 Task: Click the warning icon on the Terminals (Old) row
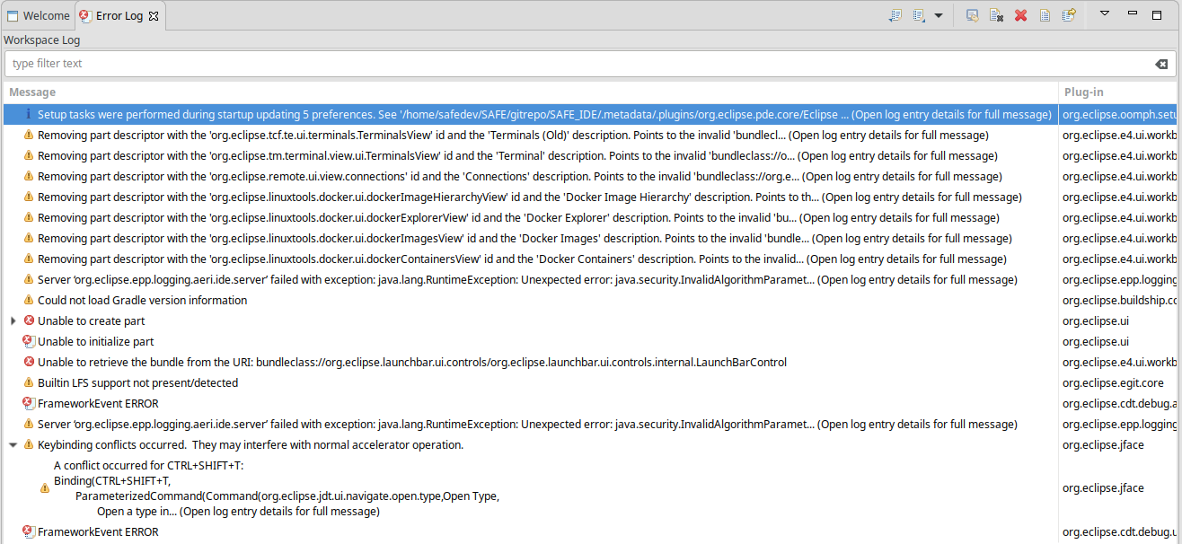pyautogui.click(x=29, y=136)
